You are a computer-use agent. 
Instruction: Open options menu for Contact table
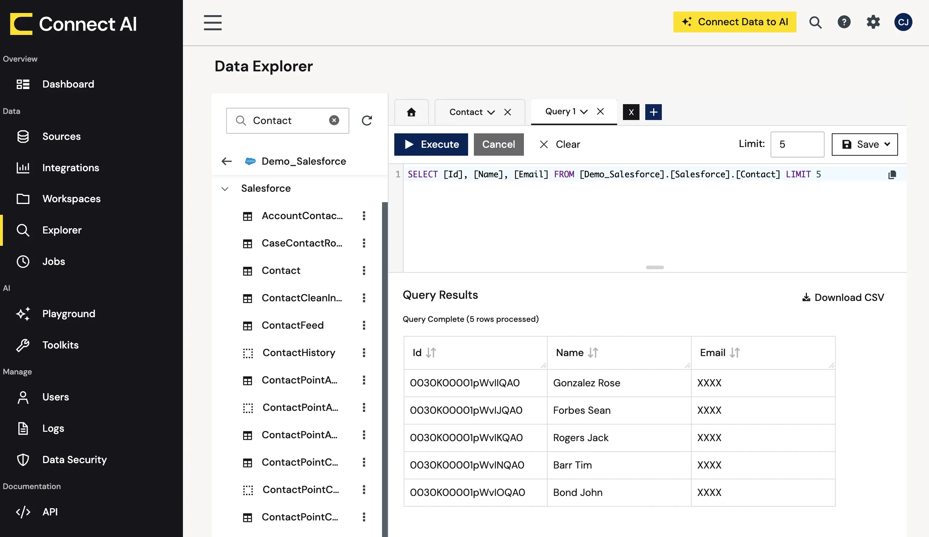tap(364, 270)
